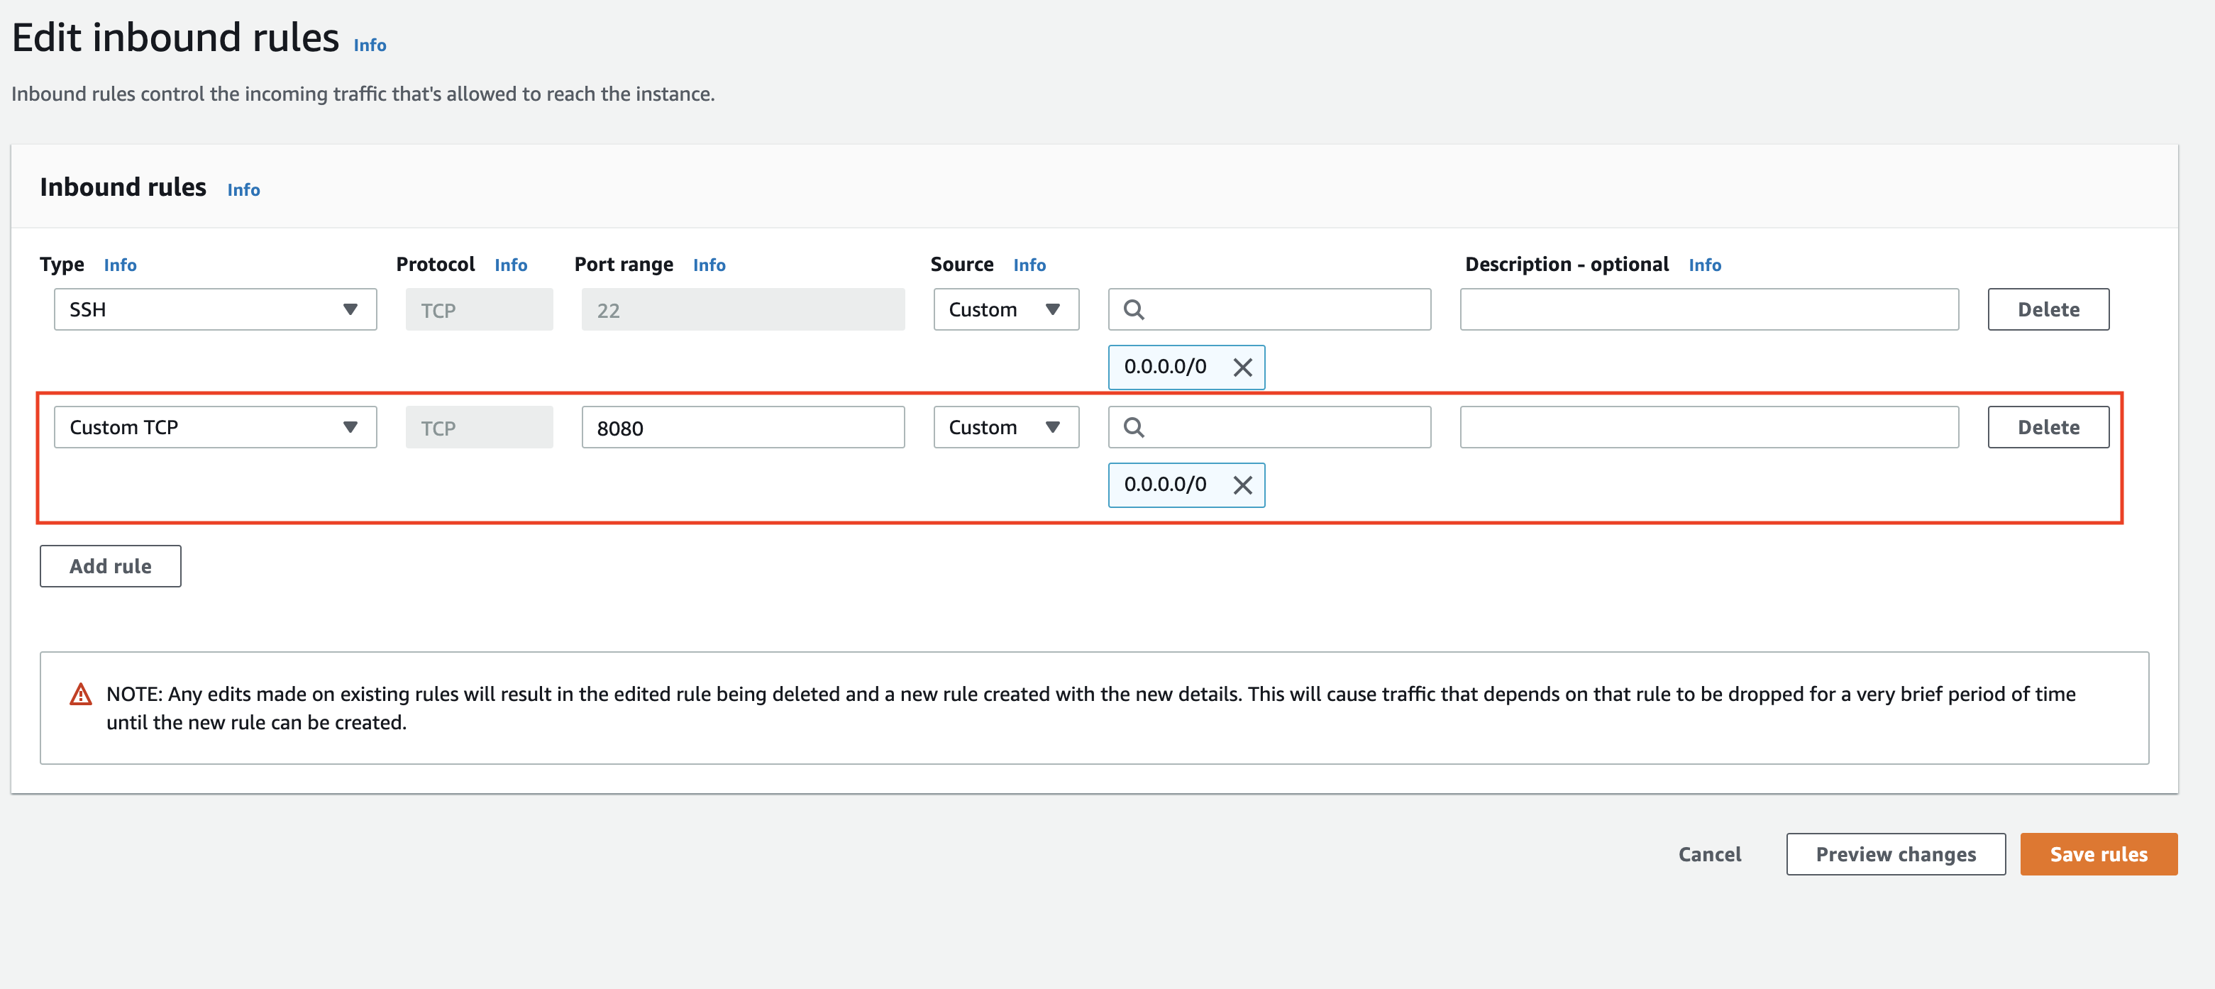Open the Port range Info link

tap(709, 265)
